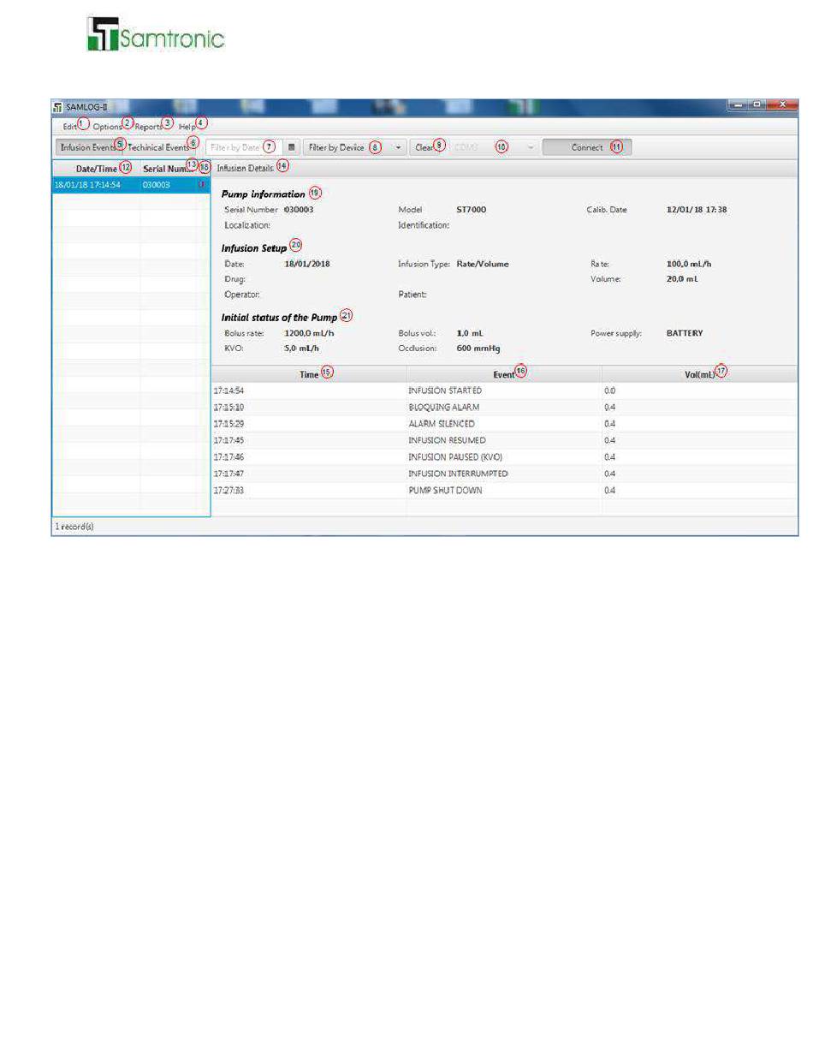813x1055 pixels.
Task: Minimize the SAMLOG-II window
Action: point(738,104)
